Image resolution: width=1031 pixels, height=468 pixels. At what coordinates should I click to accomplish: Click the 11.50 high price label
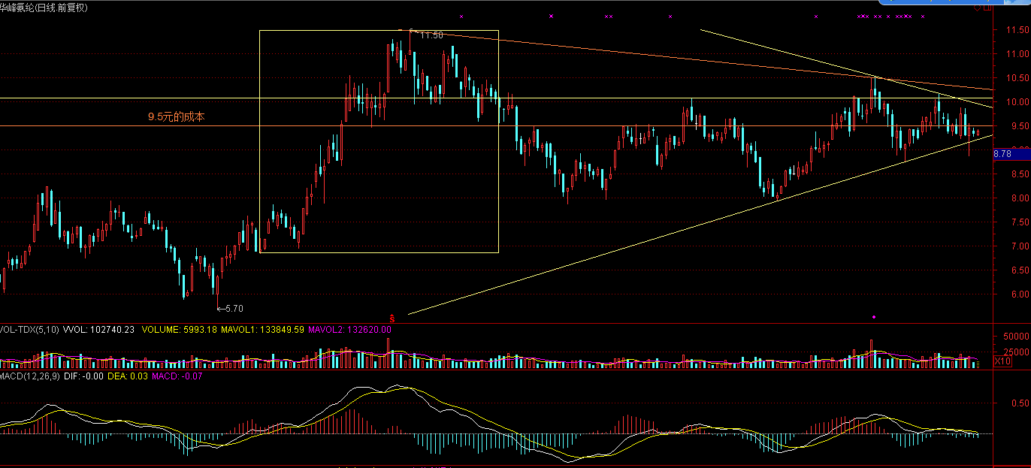[431, 35]
